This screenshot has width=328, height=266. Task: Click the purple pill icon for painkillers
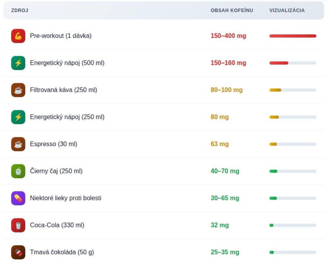pyautogui.click(x=18, y=198)
